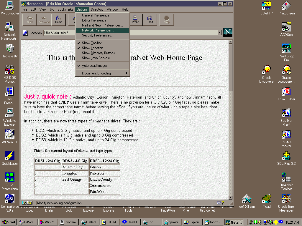Toggle Show Location option
Image resolution: width=302 pixels, height=226 pixels.
point(102,48)
